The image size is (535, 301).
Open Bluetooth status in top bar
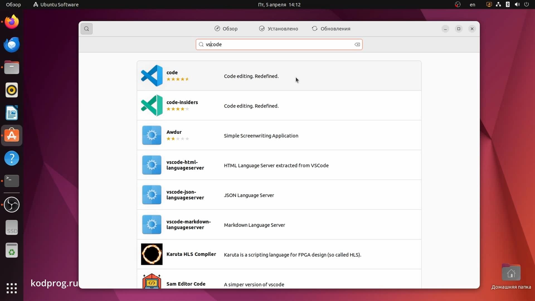coord(508,4)
